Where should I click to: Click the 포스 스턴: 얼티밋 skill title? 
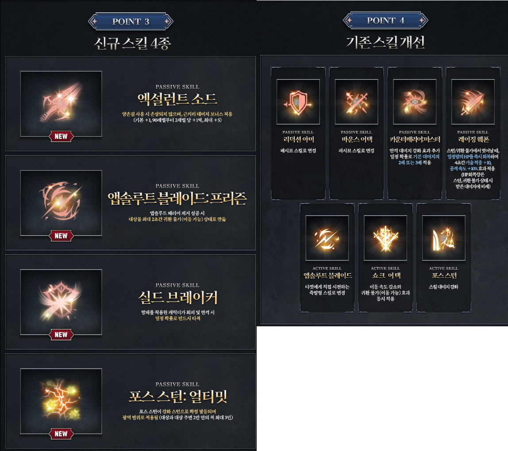[178, 397]
